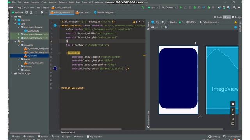The image size is (250, 140).
Task: Open the Refactor menu
Action: [x=62, y=2]
